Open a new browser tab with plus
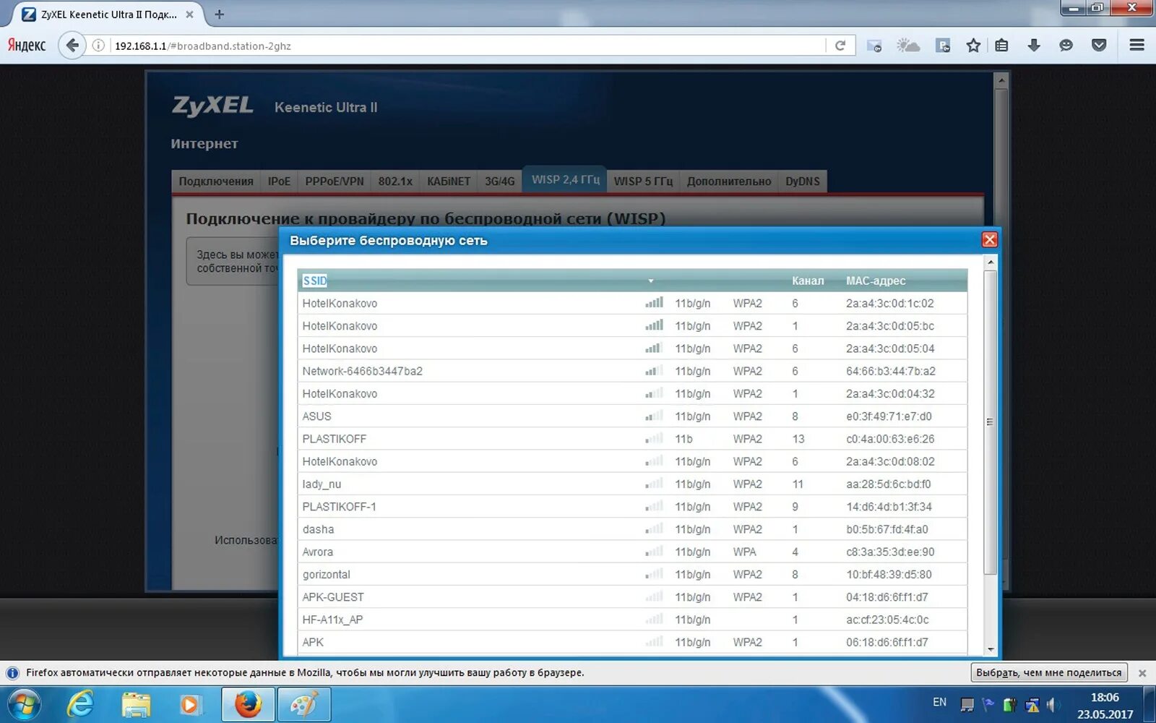This screenshot has width=1156, height=723. pyautogui.click(x=220, y=14)
